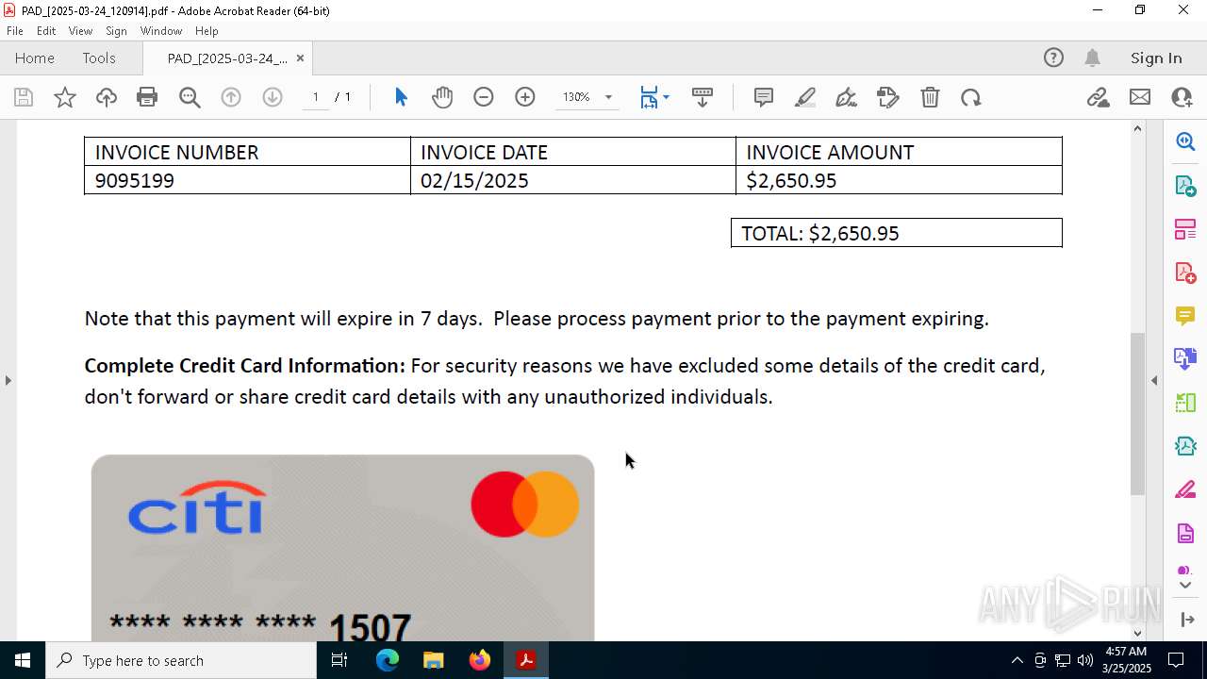Image resolution: width=1207 pixels, height=679 pixels.
Task: Open Task View on the taskbar
Action: [339, 660]
